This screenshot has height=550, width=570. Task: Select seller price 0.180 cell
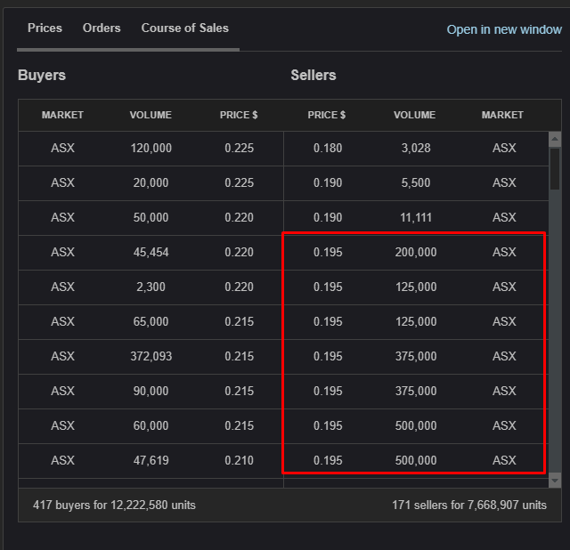[328, 148]
